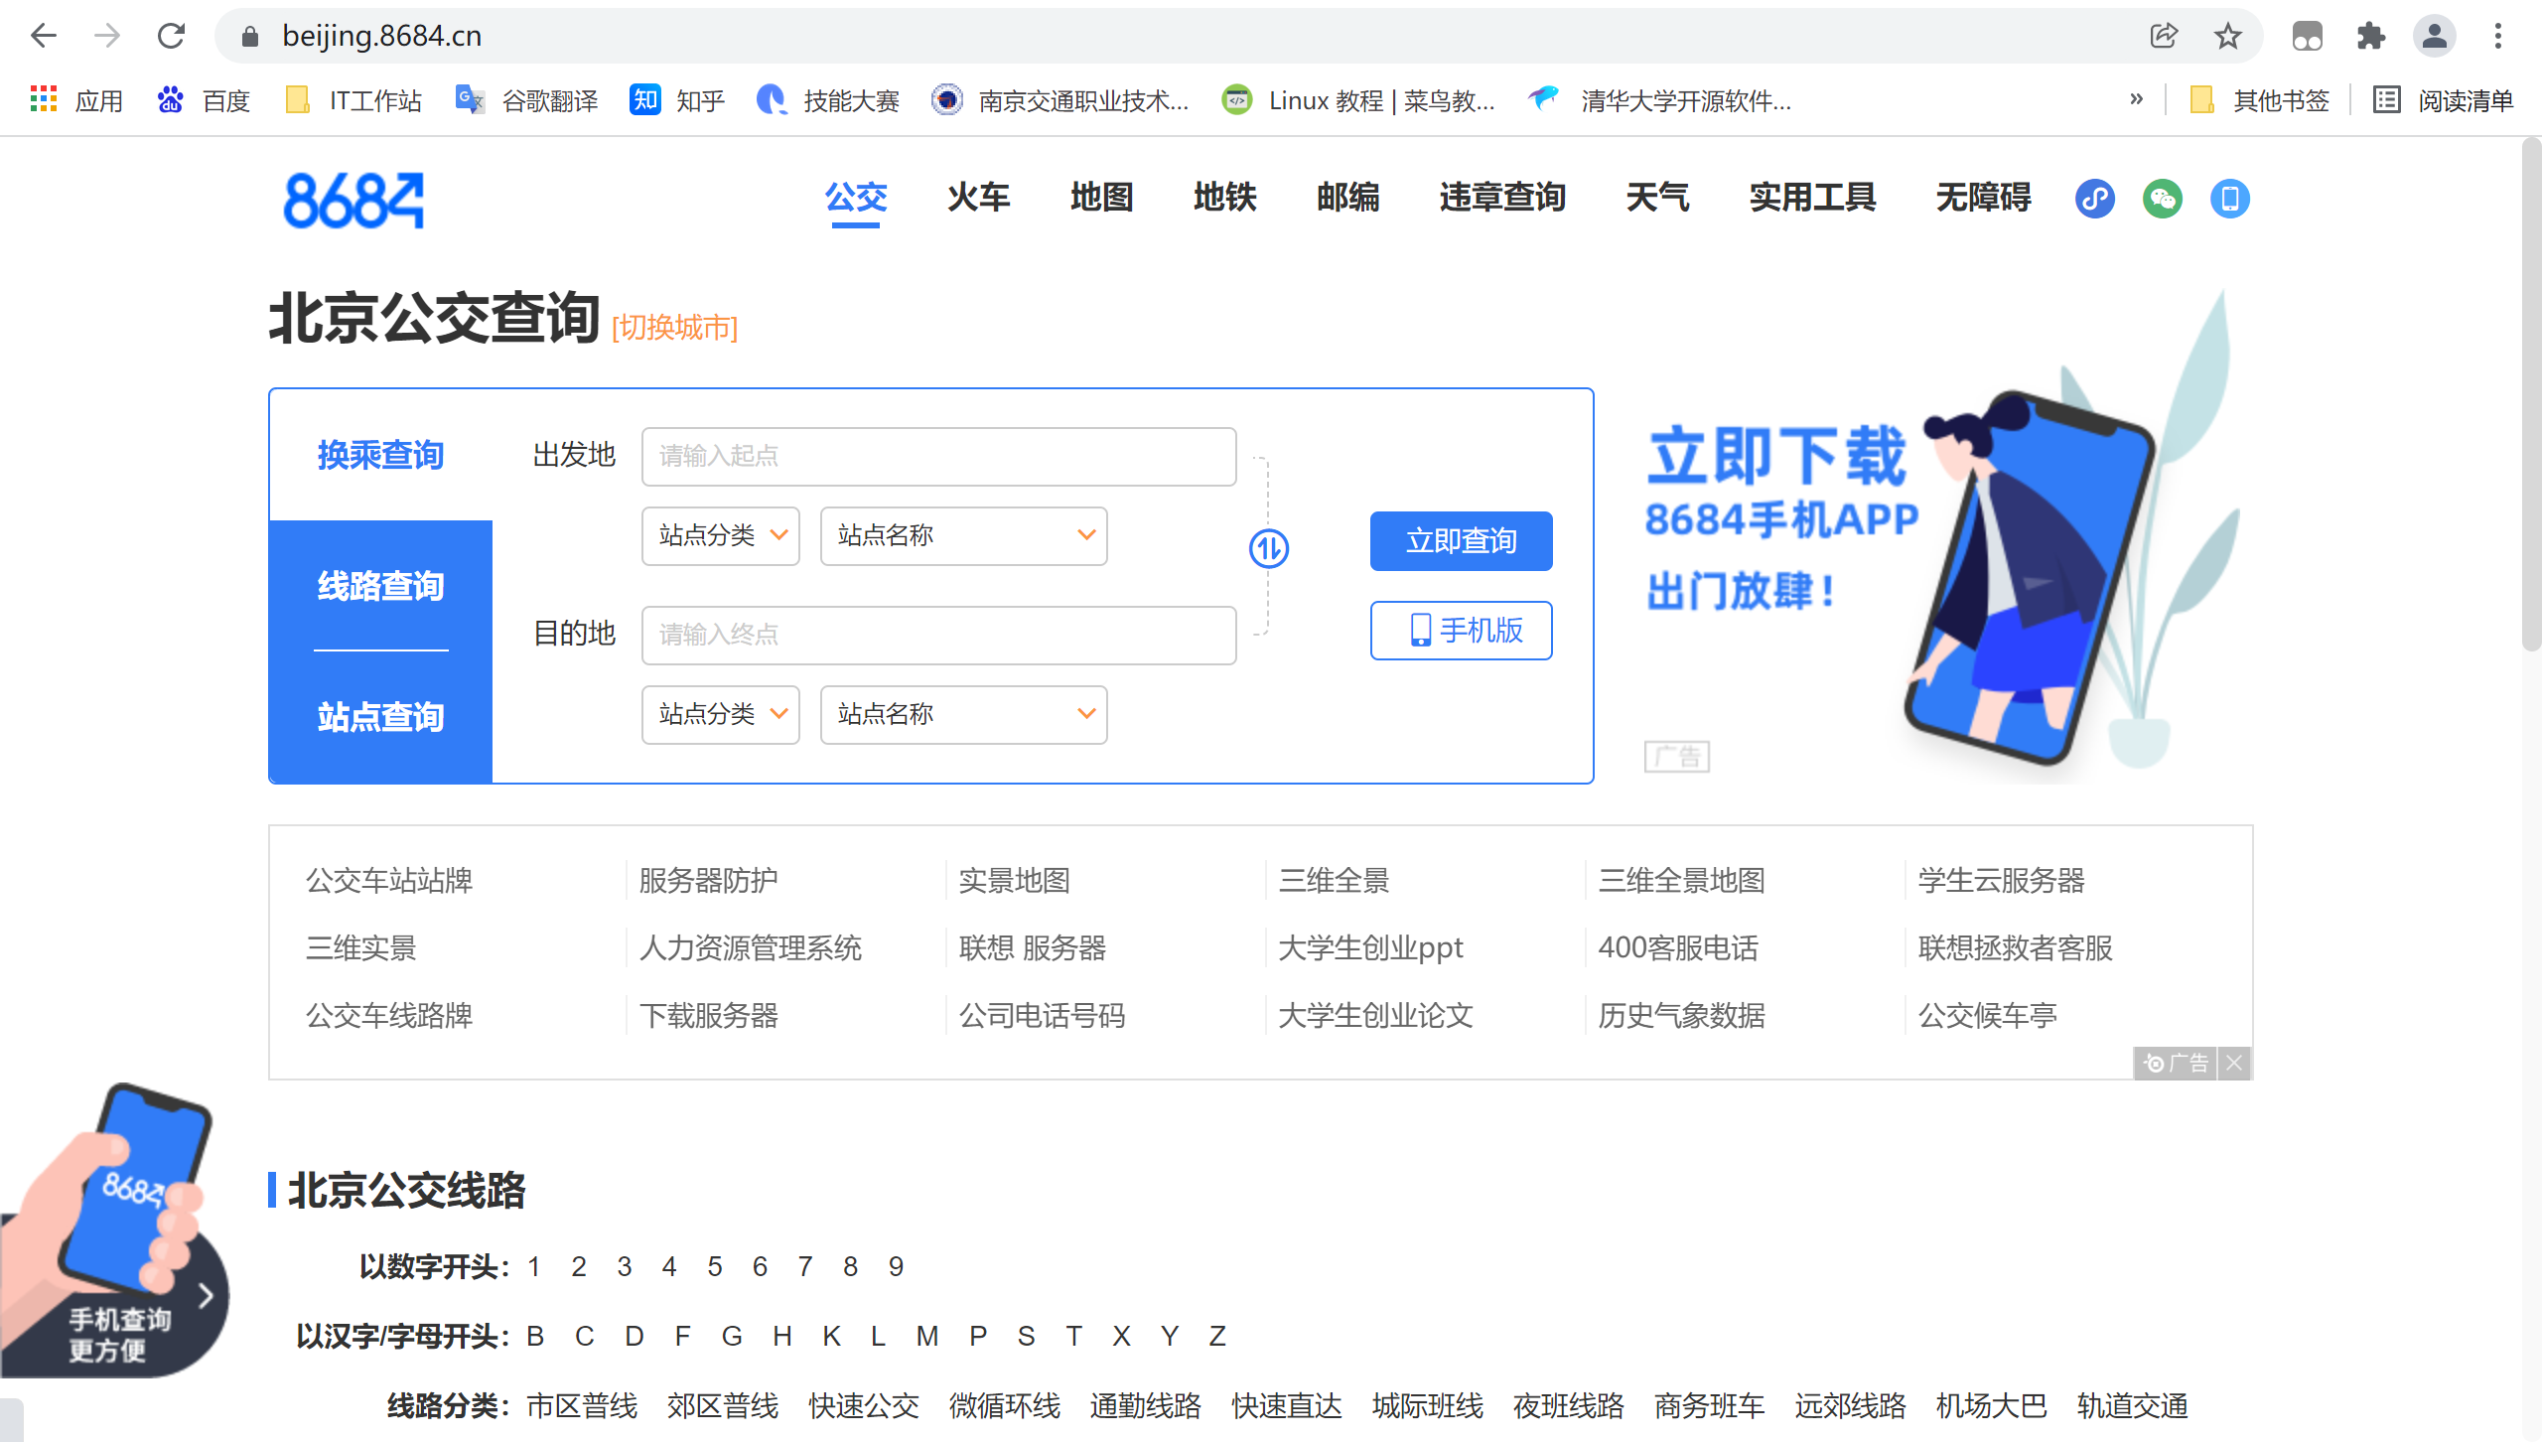Image resolution: width=2542 pixels, height=1442 pixels.
Task: Click the blue mobile phone header icon
Action: pos(2229,199)
